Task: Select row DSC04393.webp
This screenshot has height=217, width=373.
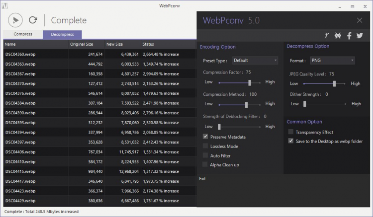Action: tap(100, 123)
